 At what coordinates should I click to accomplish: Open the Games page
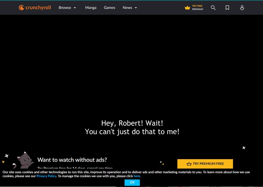pos(109,8)
